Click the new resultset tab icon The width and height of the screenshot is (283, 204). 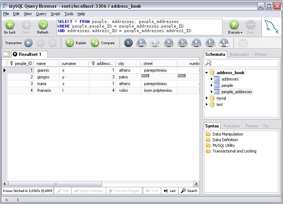(x=6, y=54)
